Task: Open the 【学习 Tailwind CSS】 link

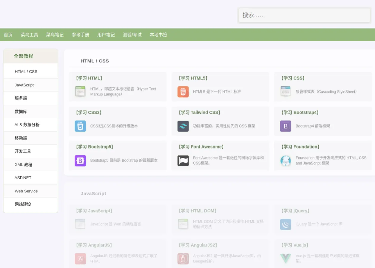Action: pos(199,113)
